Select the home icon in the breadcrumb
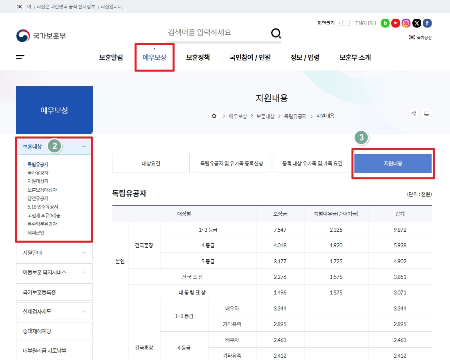 [x=214, y=116]
